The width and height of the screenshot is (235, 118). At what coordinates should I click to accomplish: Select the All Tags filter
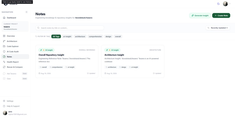[x=56, y=37]
